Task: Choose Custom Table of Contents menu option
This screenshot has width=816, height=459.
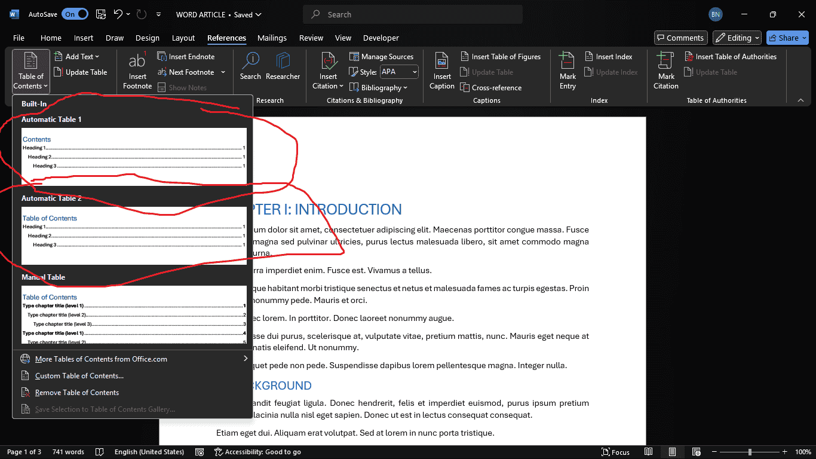Action: pos(79,376)
